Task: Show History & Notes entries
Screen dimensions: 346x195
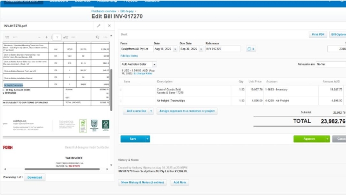Action: [x=142, y=183]
